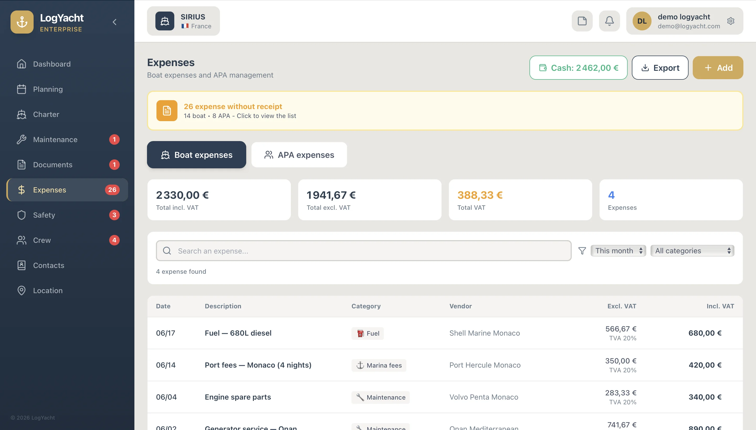Switch to the Boat expenses tab
Image resolution: width=756 pixels, height=430 pixels.
pos(197,155)
